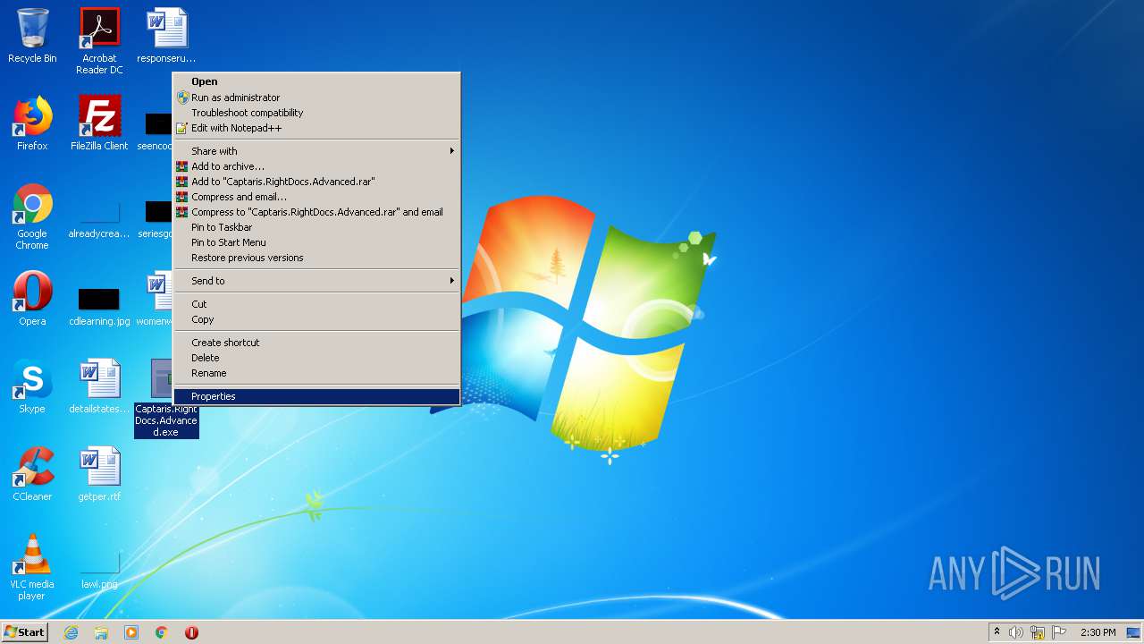The image size is (1144, 644).
Task: Click the Action Center flag icon
Action: coord(1059,632)
